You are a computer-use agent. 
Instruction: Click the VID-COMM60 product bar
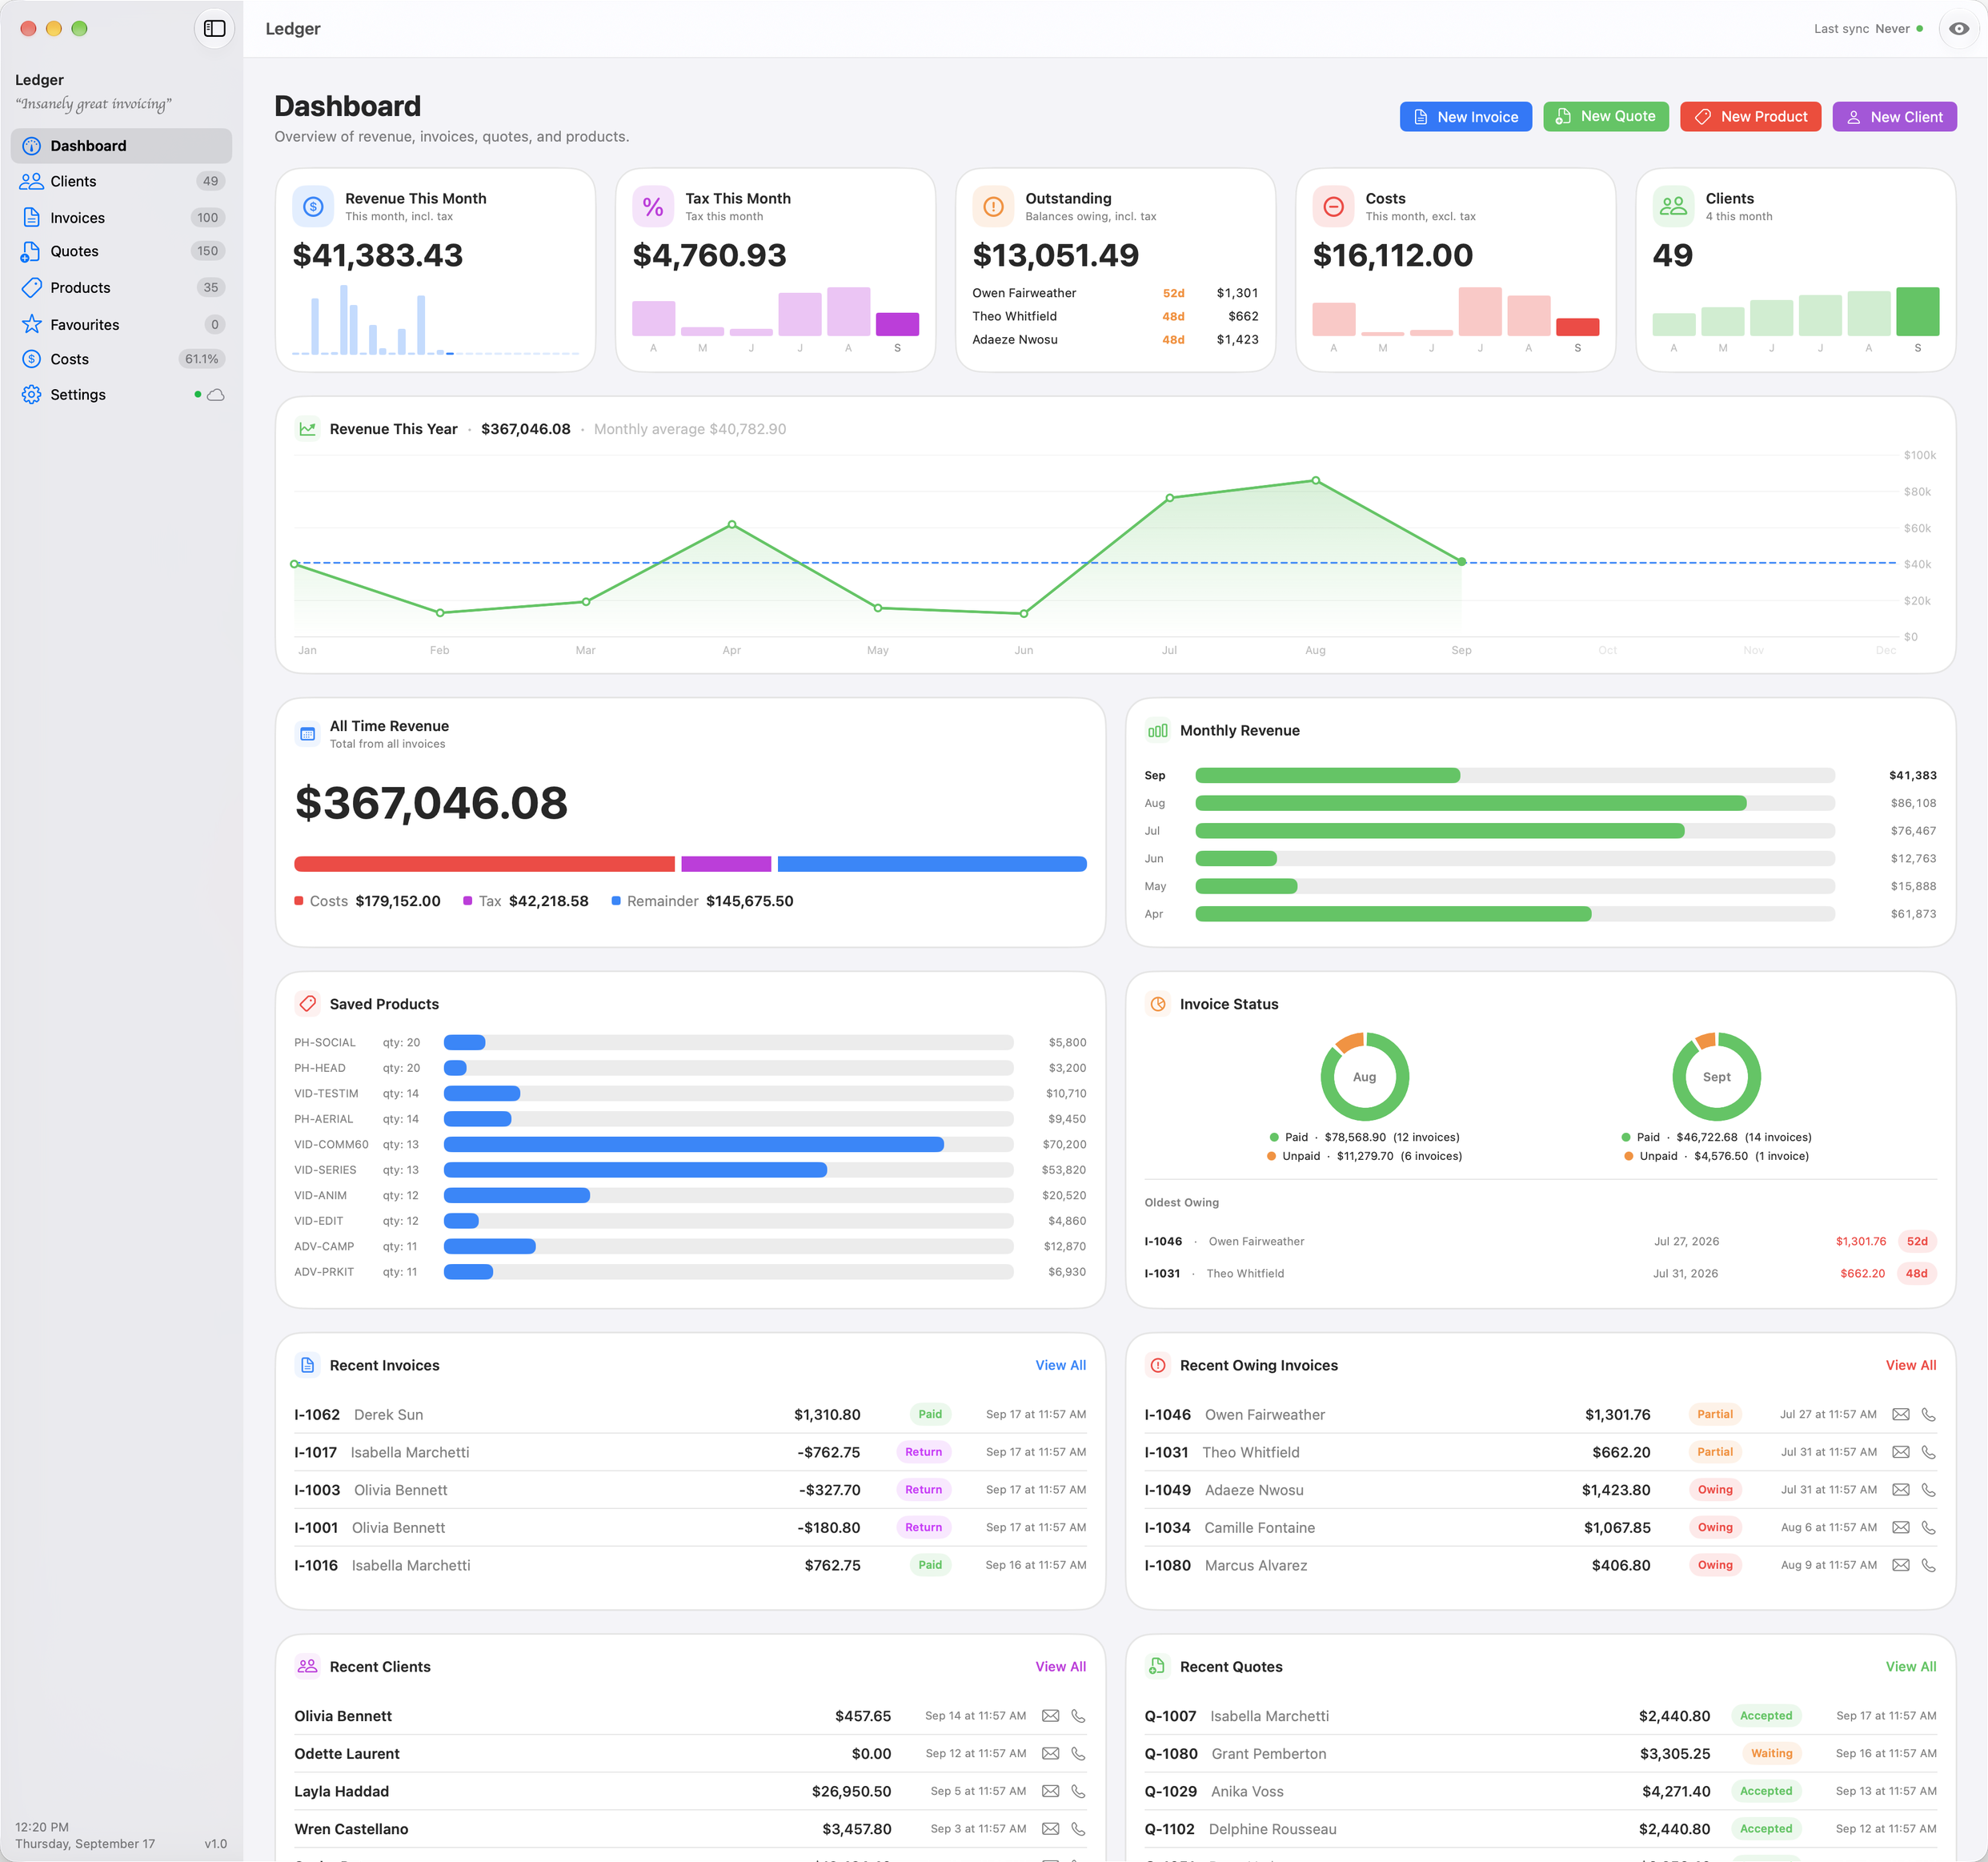point(693,1145)
